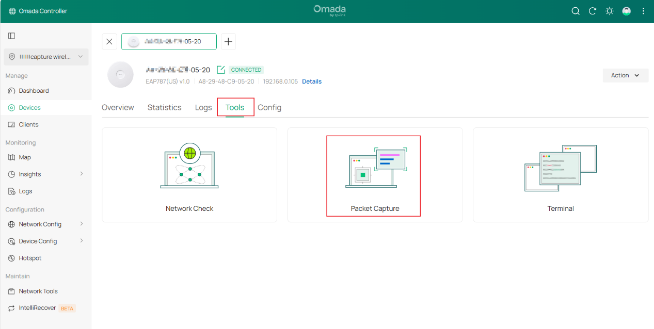Open the Network Check tool illustration

coord(189,166)
